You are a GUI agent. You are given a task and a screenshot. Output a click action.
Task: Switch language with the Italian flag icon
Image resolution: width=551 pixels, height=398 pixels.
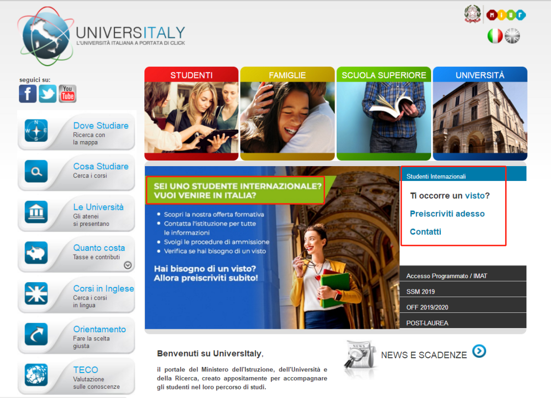click(x=495, y=36)
